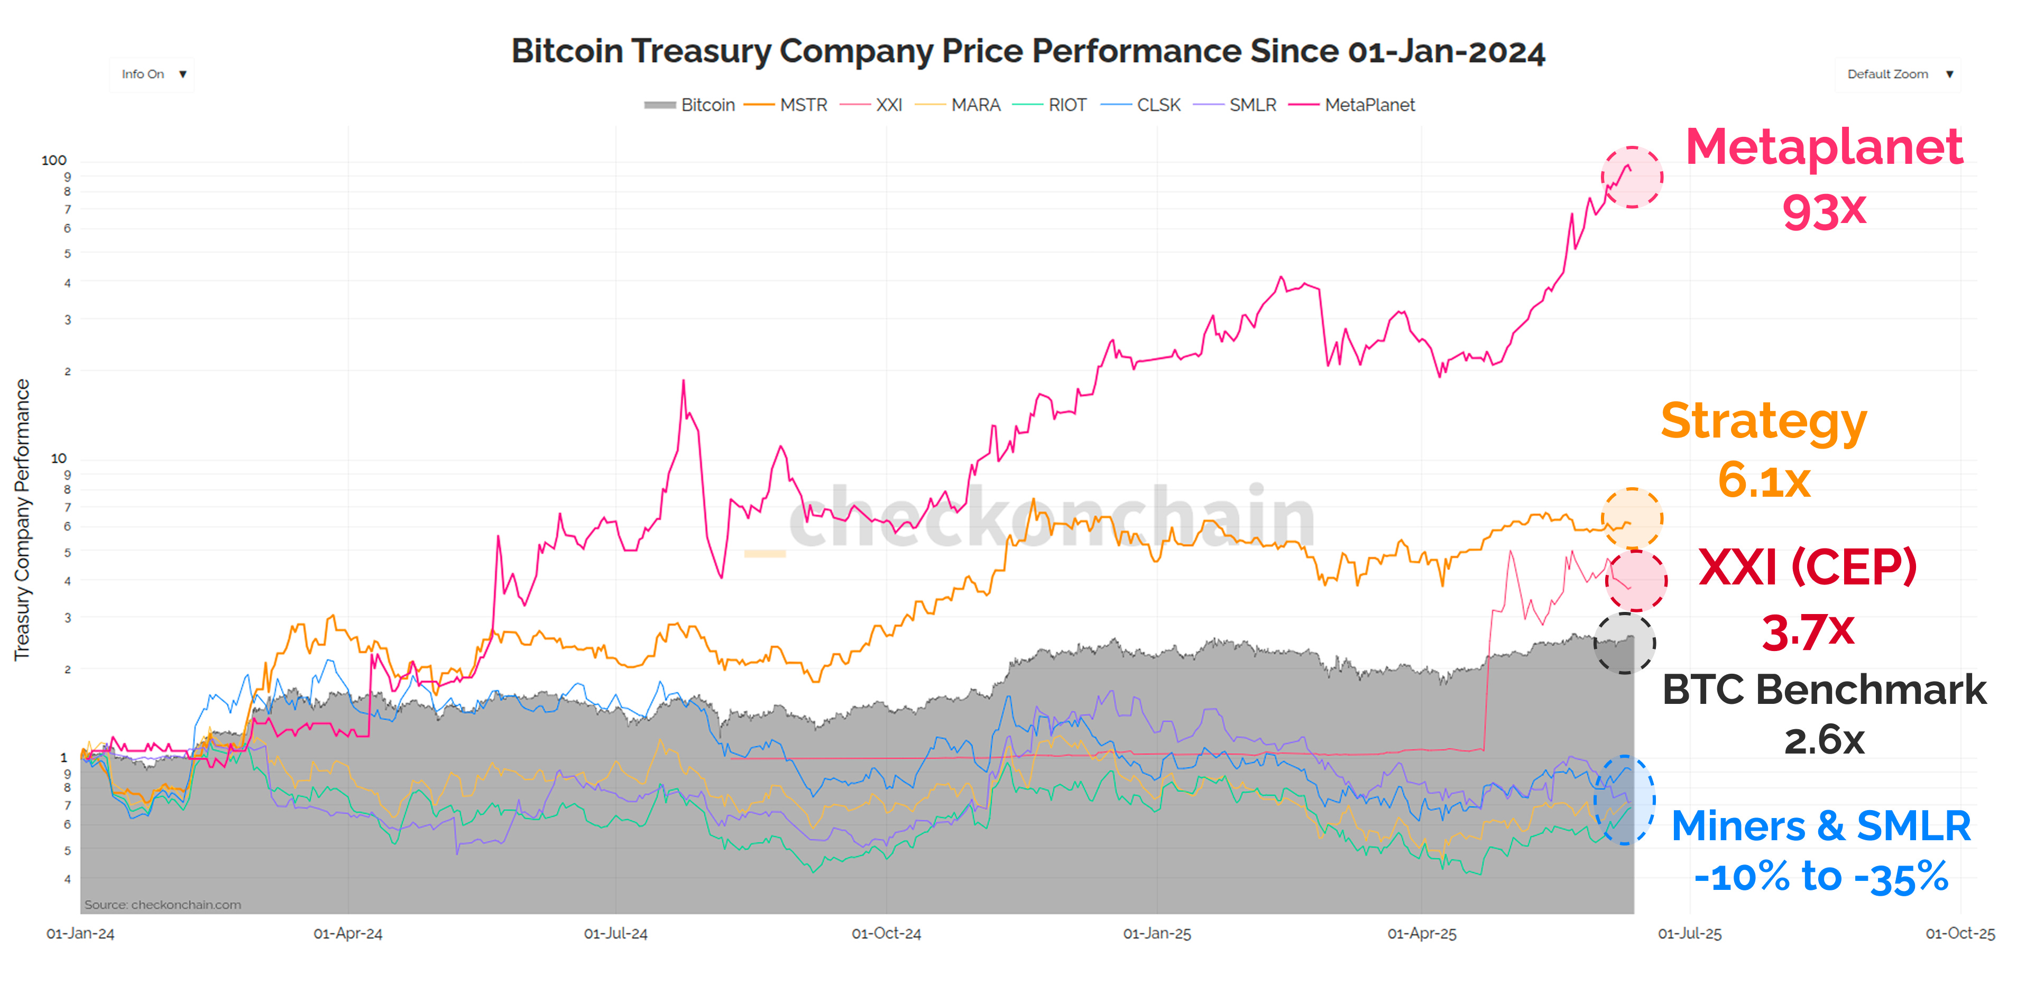
Task: Click the Metaplanet 93x annotation circle
Action: (1632, 179)
